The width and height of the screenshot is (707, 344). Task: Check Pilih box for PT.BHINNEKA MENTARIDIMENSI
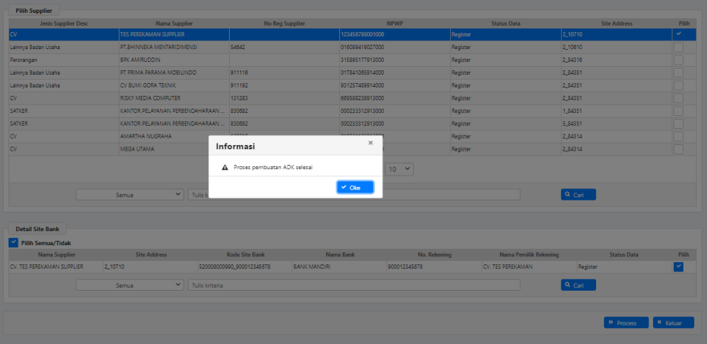pyautogui.click(x=678, y=47)
